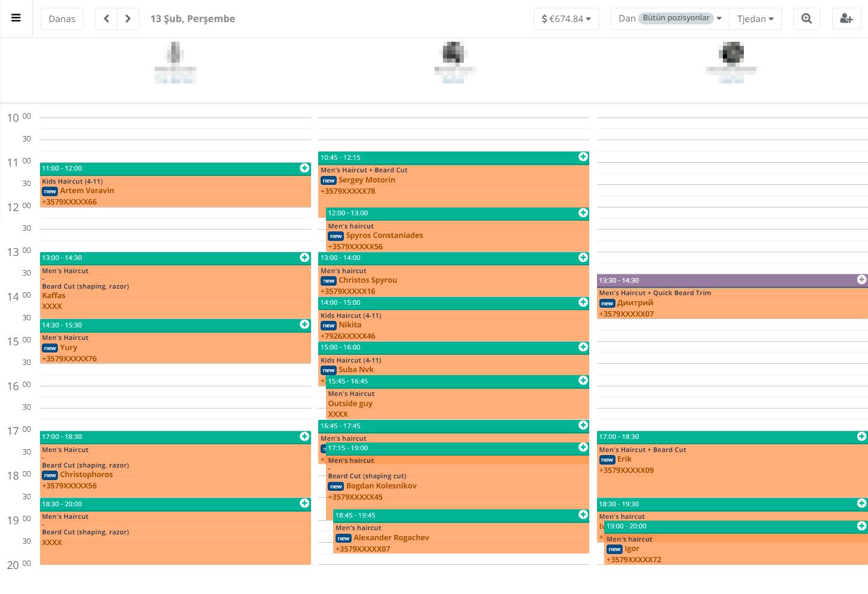Image resolution: width=868 pixels, height=594 pixels.
Task: Select Igor client name
Action: coord(632,549)
